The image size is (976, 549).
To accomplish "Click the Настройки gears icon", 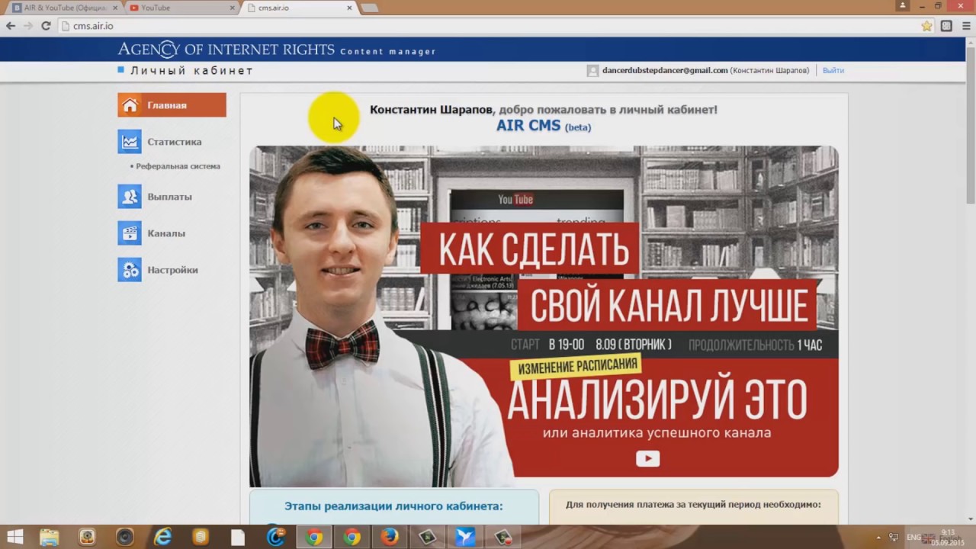I will click(130, 270).
